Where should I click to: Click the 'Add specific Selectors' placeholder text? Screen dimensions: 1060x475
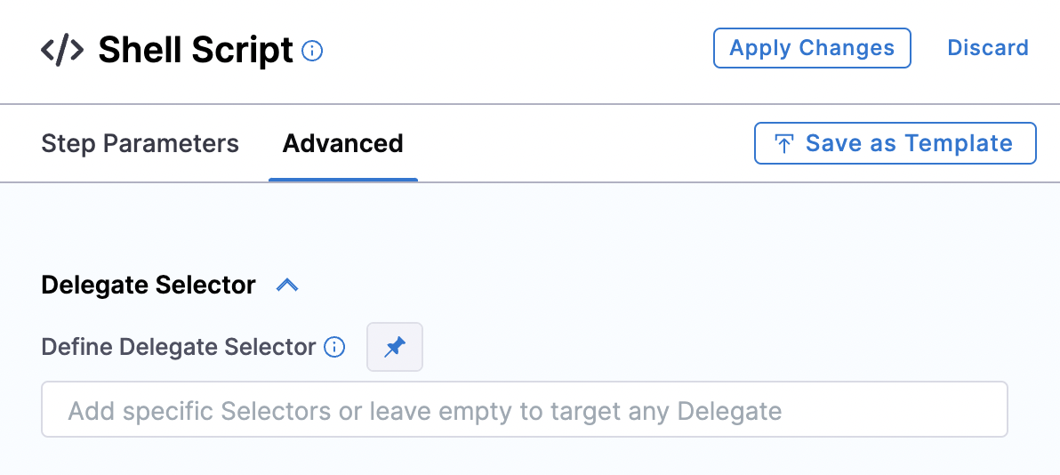pyautogui.click(x=425, y=412)
